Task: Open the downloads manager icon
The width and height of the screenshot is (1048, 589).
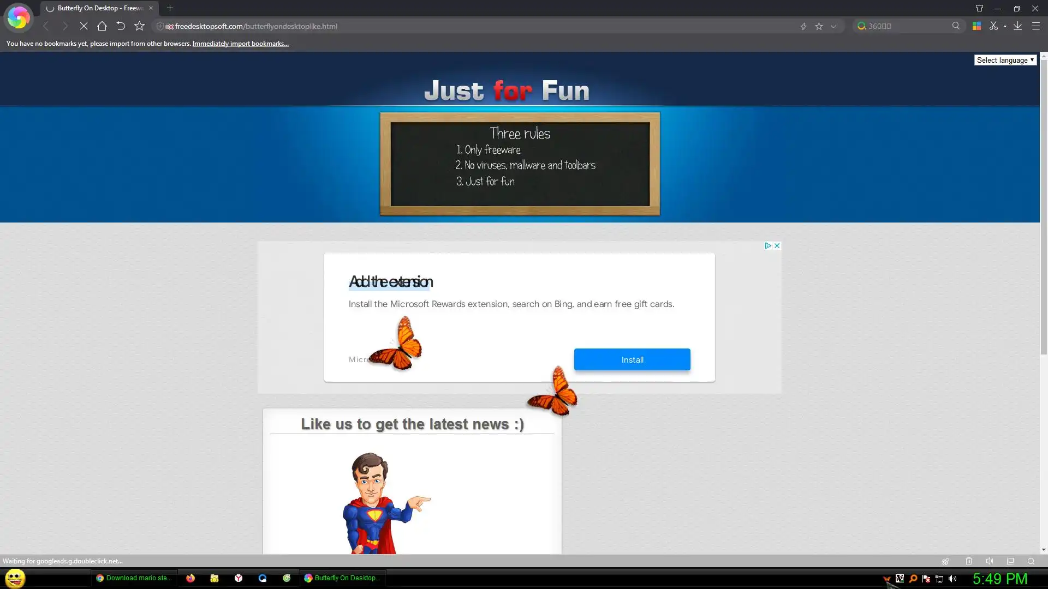Action: coord(1017,26)
